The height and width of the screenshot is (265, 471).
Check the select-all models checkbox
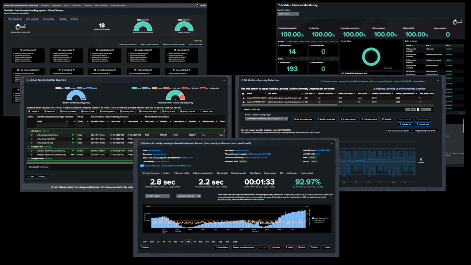[x=243, y=94]
